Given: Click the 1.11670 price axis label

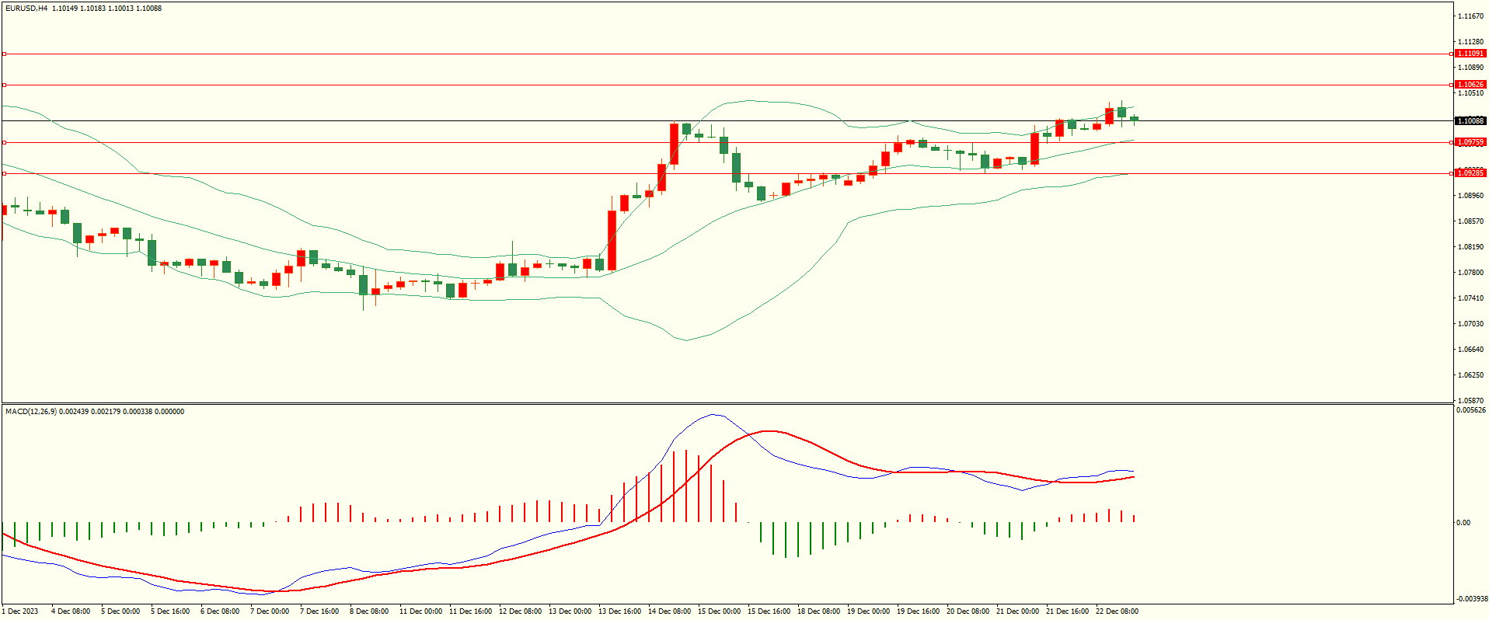Looking at the screenshot, I should point(1471,16).
